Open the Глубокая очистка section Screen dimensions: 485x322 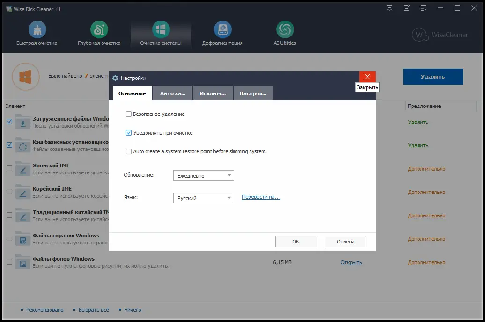99,33
